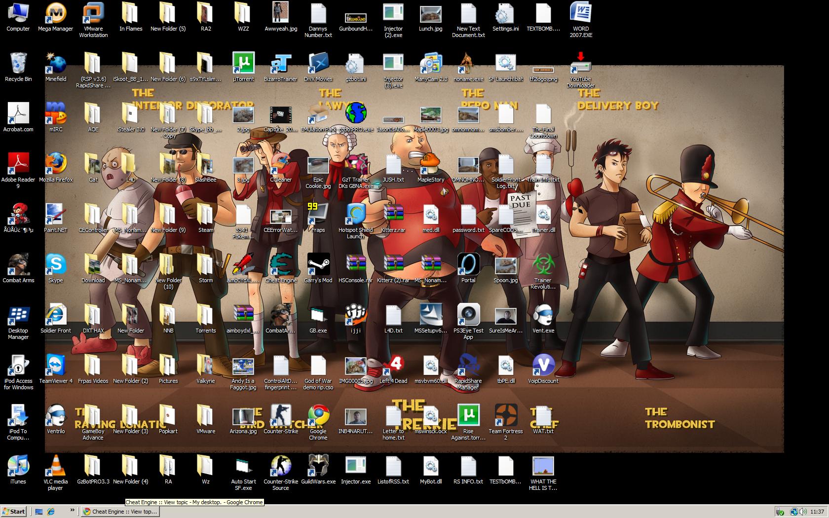Select the In Flames folder
Screen dimensions: 829x518
click(131, 17)
